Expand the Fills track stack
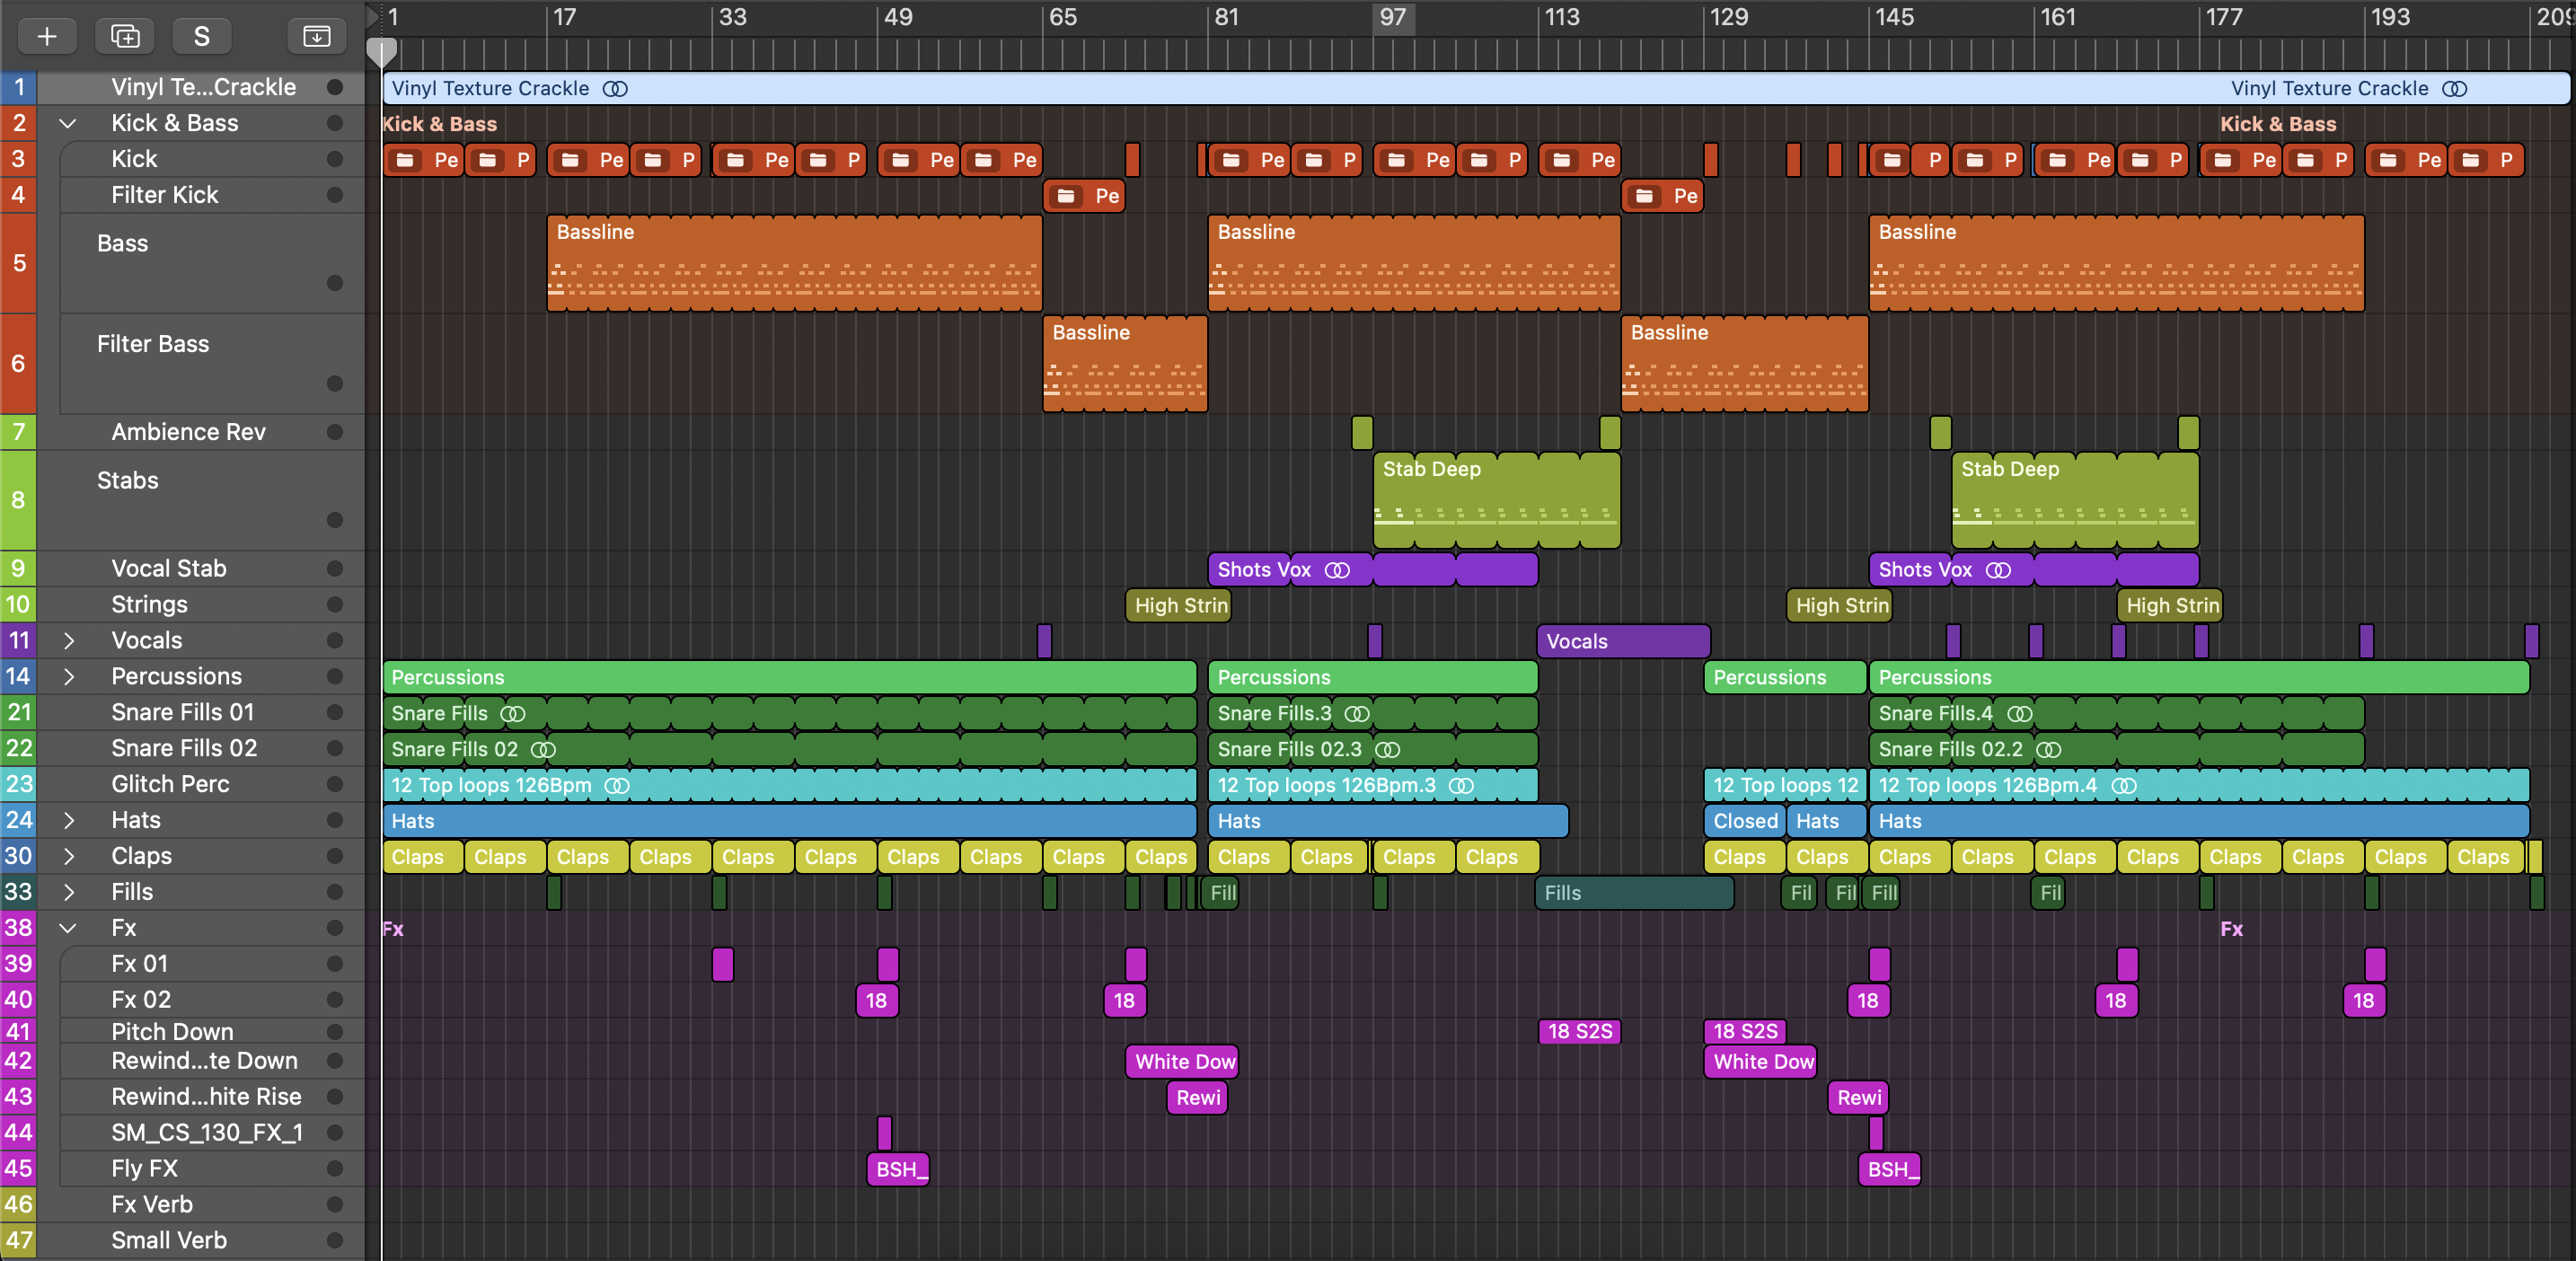Screen dimensions: 2576x1261 point(68,892)
